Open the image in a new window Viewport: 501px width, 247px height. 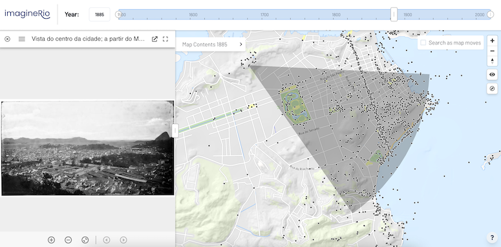155,39
